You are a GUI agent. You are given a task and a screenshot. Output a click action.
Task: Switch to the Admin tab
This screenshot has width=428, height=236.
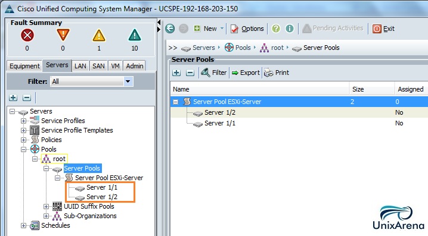point(135,66)
